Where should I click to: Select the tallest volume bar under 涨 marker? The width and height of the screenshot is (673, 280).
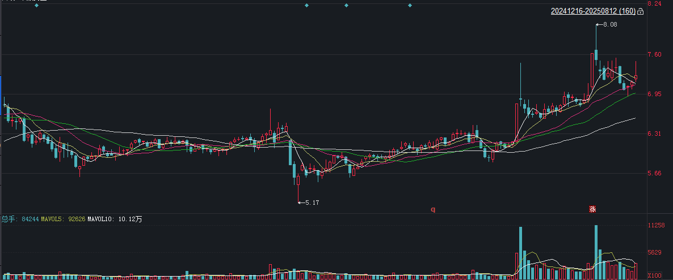click(596, 252)
